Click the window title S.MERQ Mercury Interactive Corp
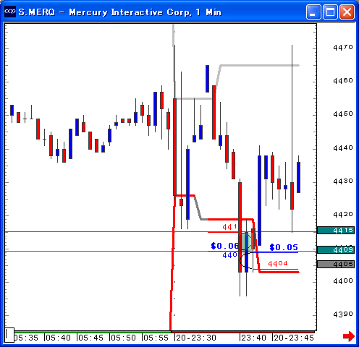The width and height of the screenshot is (359, 347). coord(120,12)
